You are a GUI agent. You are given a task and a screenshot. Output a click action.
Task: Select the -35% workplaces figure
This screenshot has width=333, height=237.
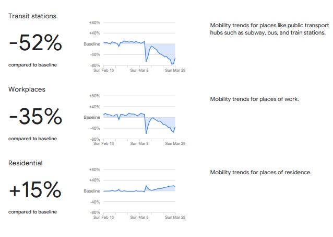[x=35, y=117]
